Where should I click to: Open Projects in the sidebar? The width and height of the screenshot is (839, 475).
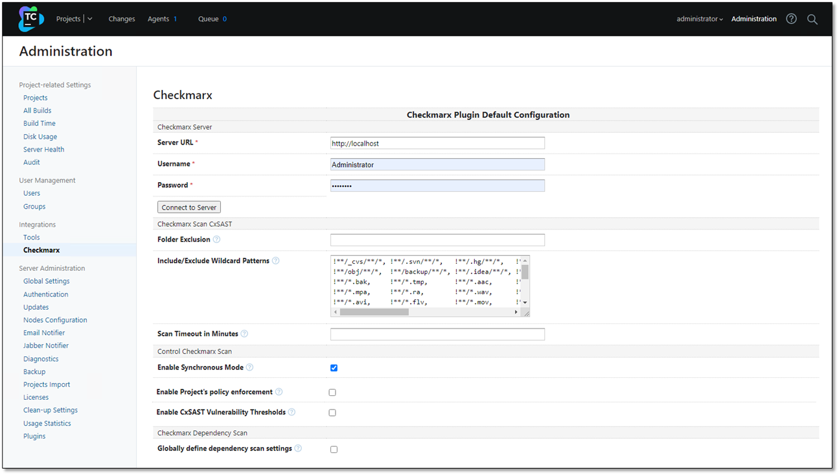(36, 98)
